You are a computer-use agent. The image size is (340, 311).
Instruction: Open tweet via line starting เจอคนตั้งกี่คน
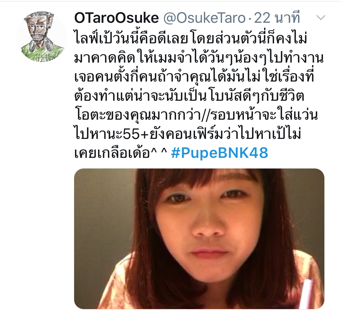point(194,76)
